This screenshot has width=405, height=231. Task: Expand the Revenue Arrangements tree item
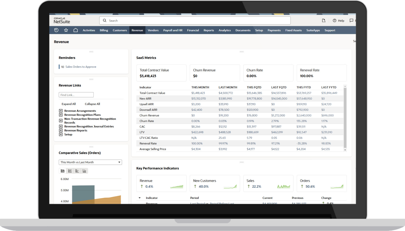click(x=60, y=111)
